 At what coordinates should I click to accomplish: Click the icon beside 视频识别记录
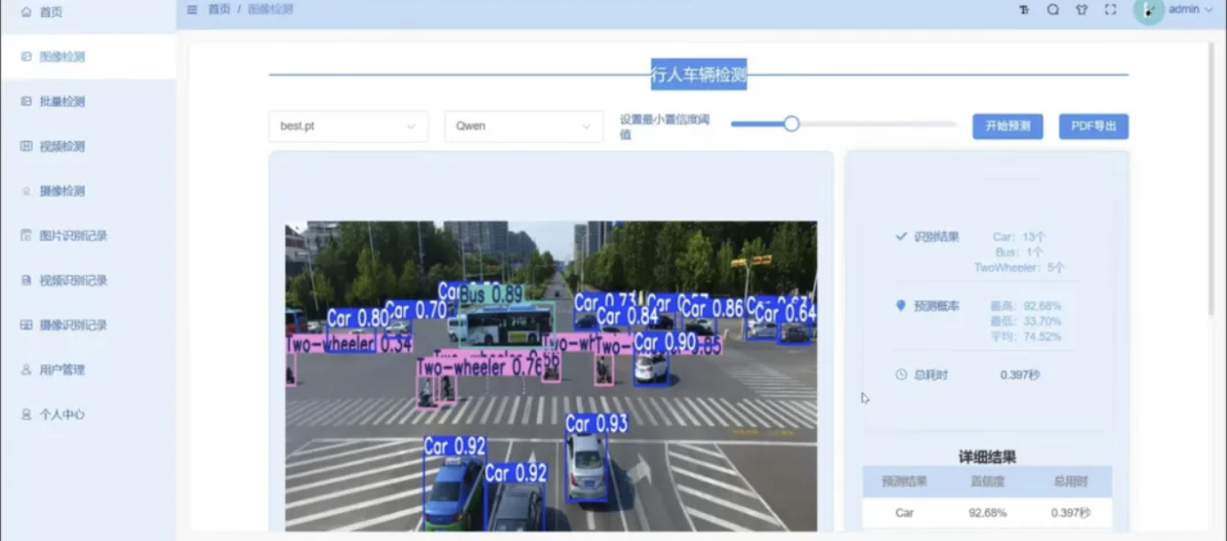pos(26,280)
